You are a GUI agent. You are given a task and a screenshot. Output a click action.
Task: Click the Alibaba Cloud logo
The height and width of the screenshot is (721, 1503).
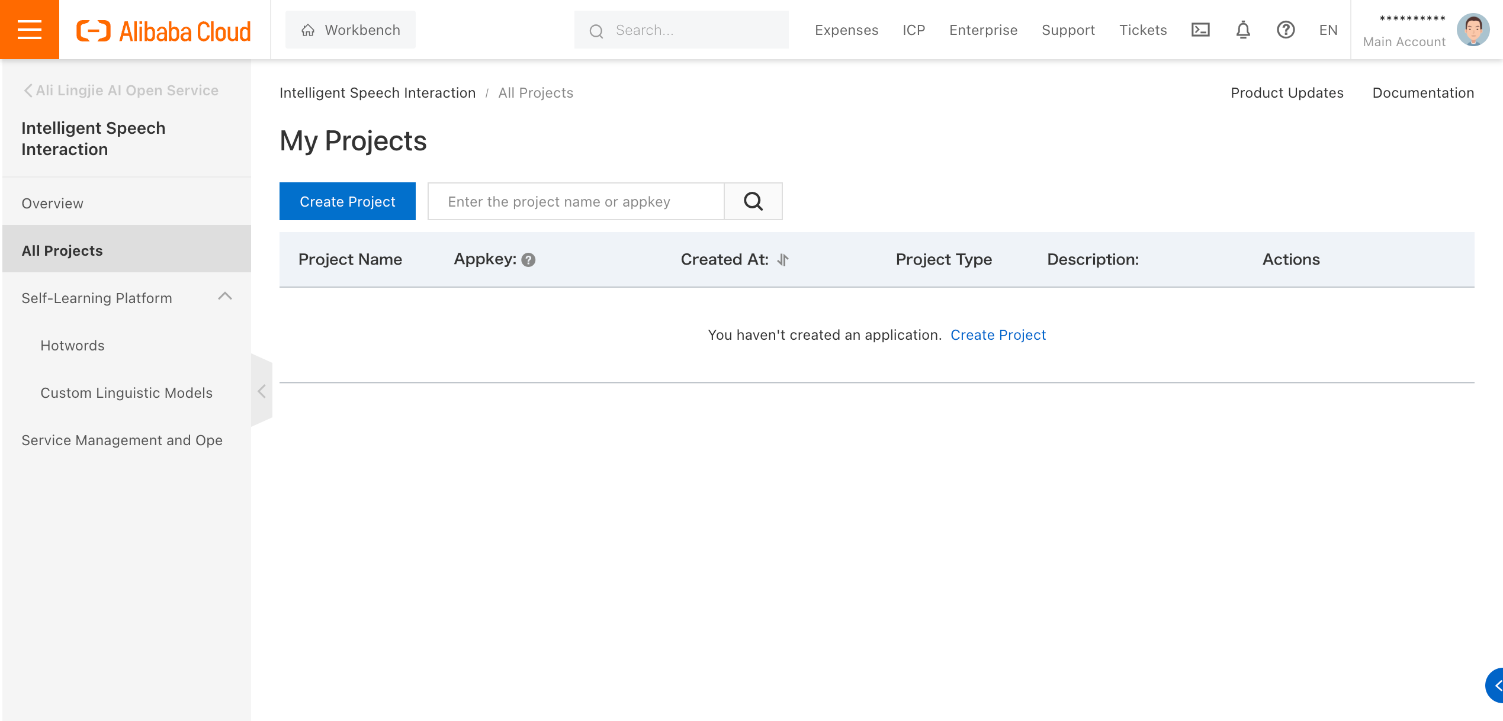163,31
